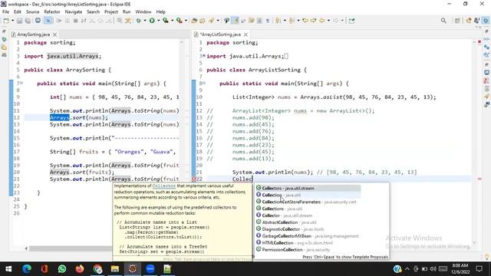This screenshot has width=491, height=276.
Task: Choose Collectors - java.util.stream proposal
Action: pos(308,188)
